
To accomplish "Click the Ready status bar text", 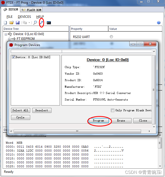I will [x=9, y=172].
